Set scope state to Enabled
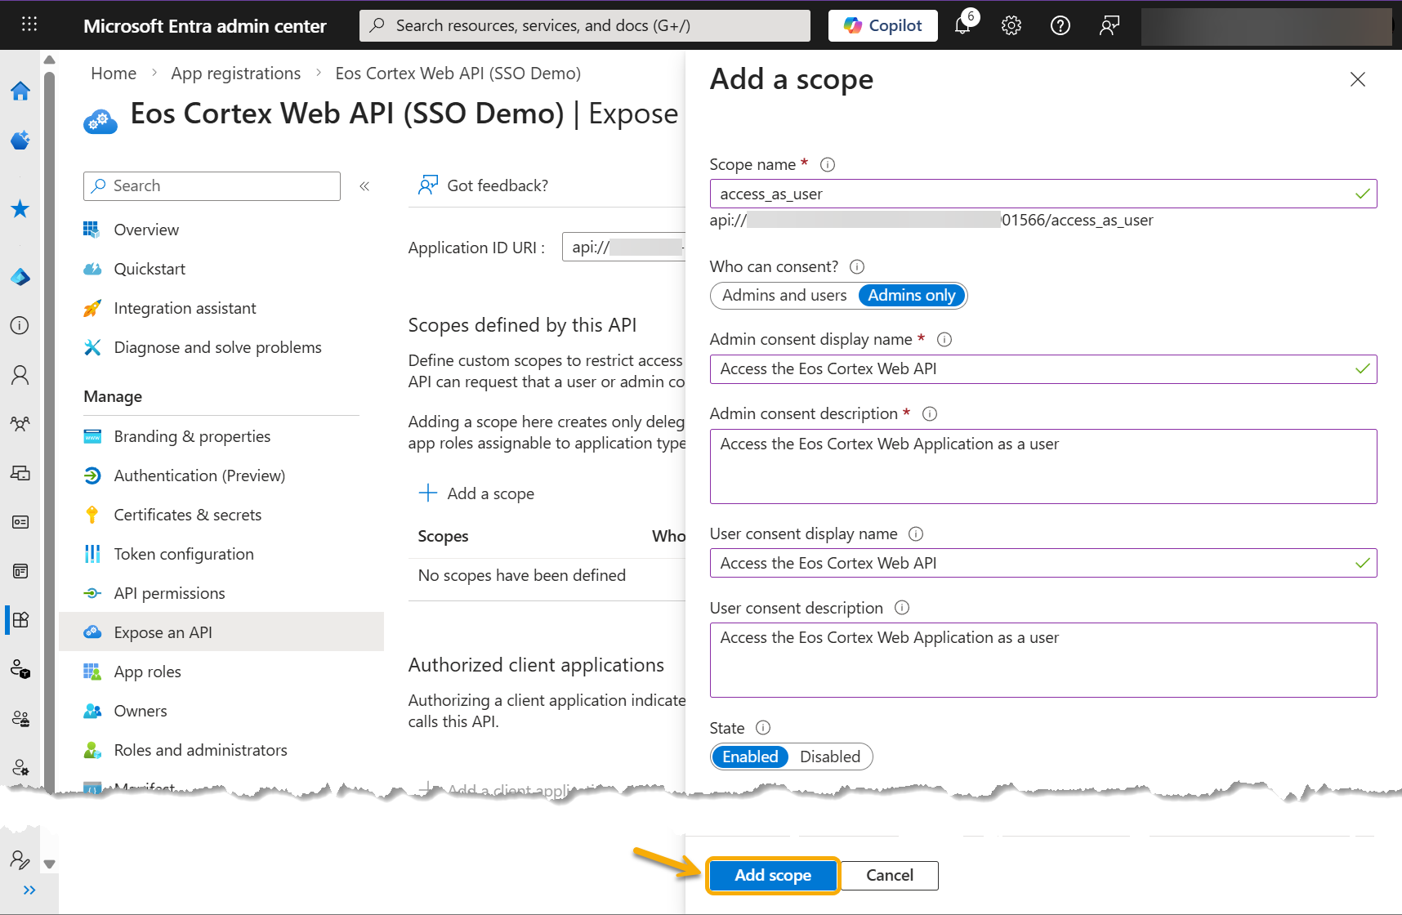1402x915 pixels. tap(750, 757)
